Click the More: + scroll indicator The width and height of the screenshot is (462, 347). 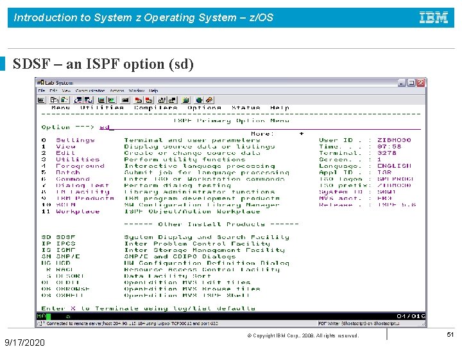(x=277, y=134)
